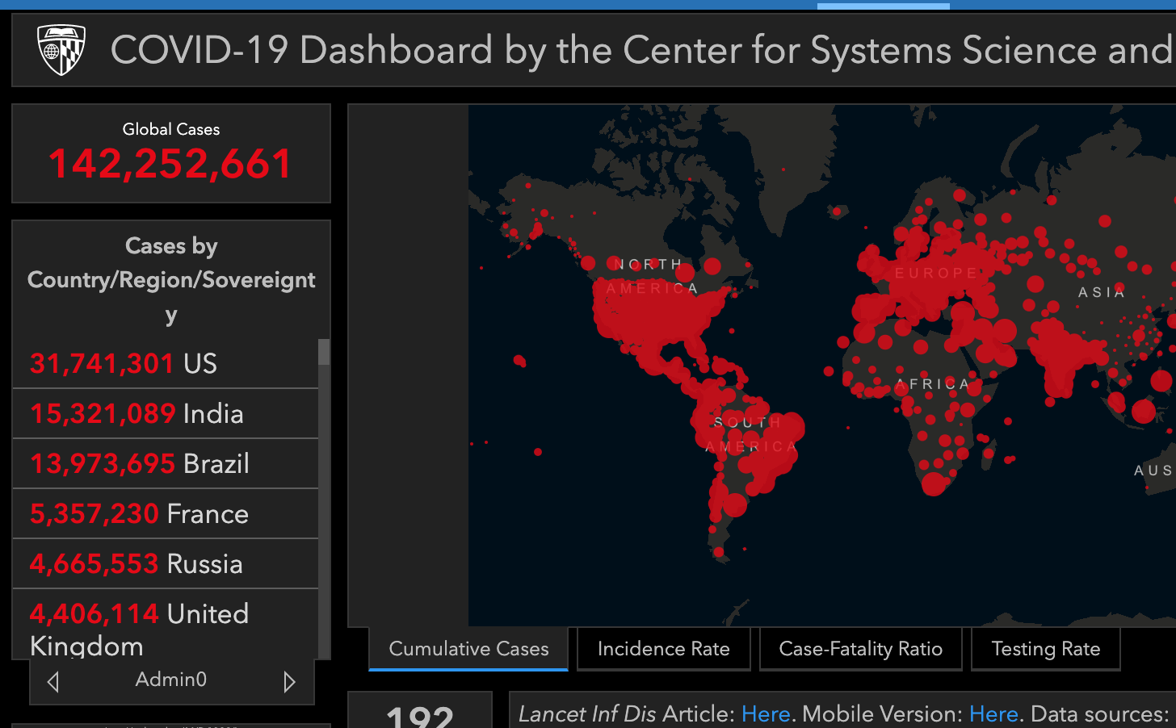The height and width of the screenshot is (728, 1176).
Task: Click the country list scrollbar thumb
Action: (x=324, y=352)
